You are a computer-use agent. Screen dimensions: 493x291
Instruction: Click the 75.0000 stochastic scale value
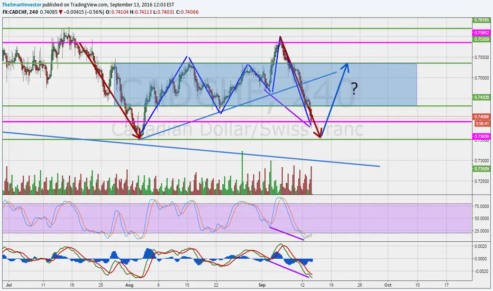point(482,206)
